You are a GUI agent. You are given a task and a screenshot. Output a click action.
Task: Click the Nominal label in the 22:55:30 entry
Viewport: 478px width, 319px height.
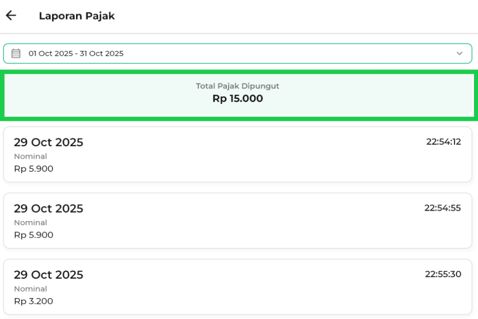30,289
